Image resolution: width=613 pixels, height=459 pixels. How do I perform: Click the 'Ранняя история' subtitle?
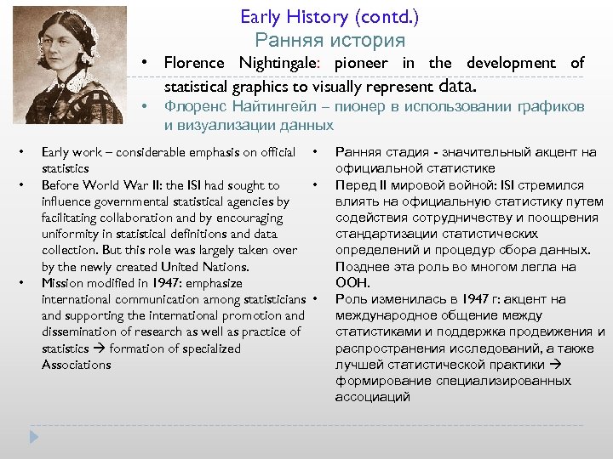pyautogui.click(x=330, y=40)
